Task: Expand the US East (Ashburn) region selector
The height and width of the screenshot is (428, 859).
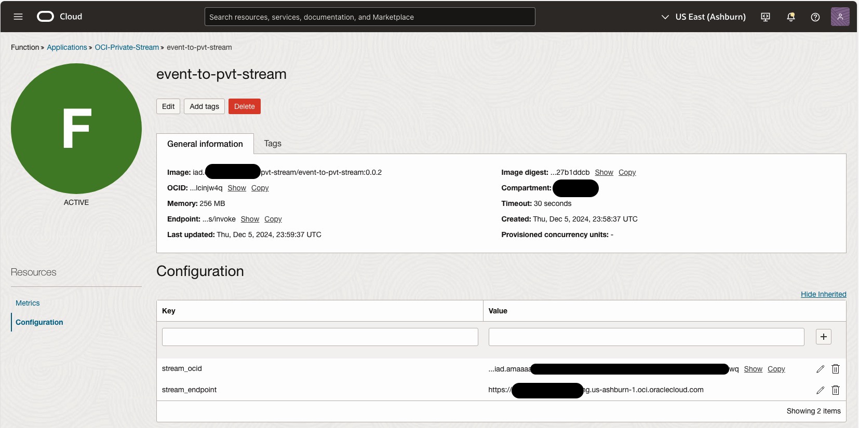Action: [703, 17]
